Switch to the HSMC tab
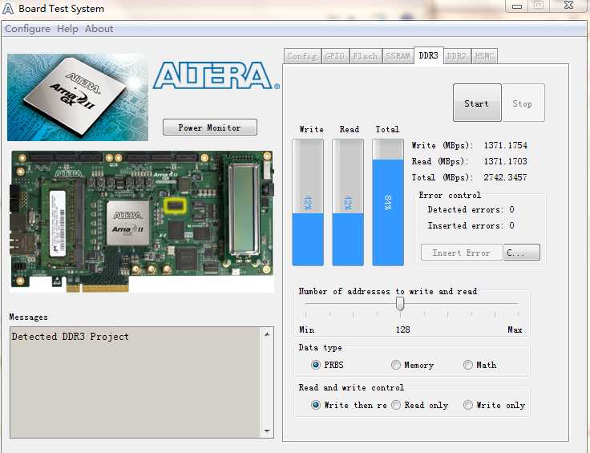 [x=484, y=56]
